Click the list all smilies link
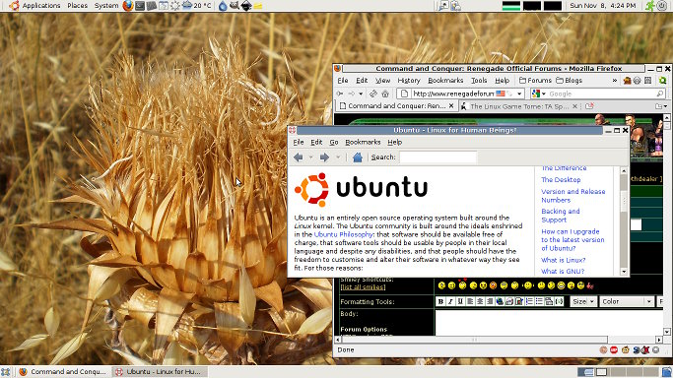 (x=364, y=287)
